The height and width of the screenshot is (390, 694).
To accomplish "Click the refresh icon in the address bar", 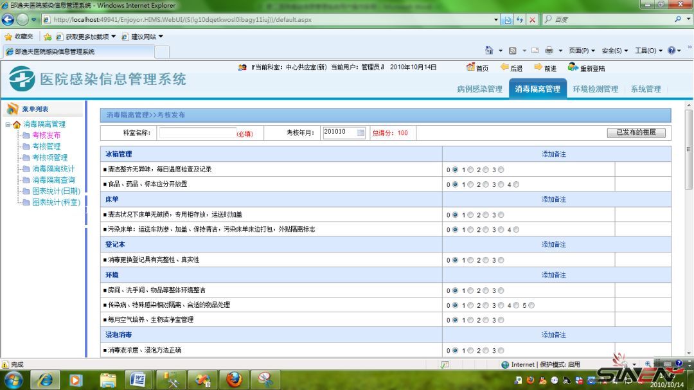I will point(520,19).
